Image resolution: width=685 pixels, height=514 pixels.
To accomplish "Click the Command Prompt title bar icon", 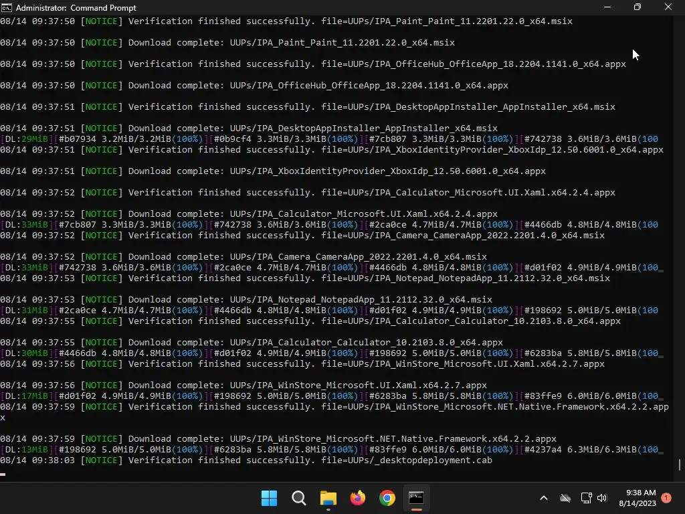I will click(7, 7).
